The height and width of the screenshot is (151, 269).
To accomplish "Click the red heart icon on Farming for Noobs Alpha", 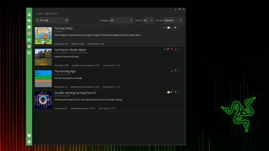I will click(x=172, y=49).
